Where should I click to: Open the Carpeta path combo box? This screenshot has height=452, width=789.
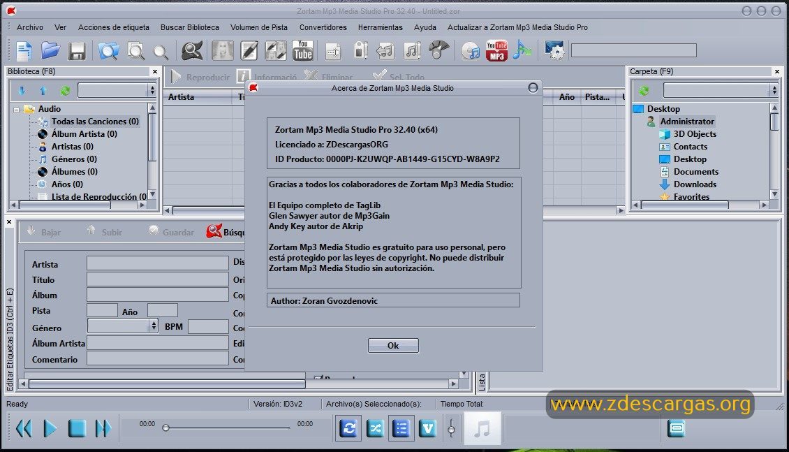(x=721, y=90)
